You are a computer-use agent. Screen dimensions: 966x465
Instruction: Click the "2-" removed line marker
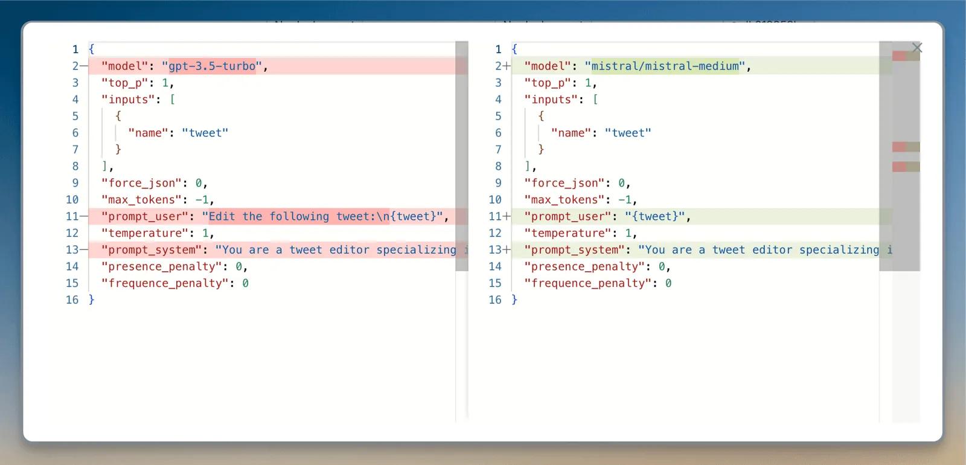click(x=80, y=66)
